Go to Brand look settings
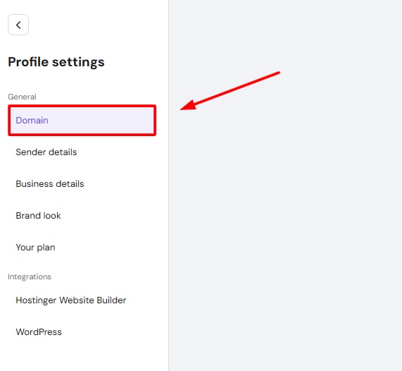Screen dimensions: 402x371 pyautogui.click(x=82, y=216)
